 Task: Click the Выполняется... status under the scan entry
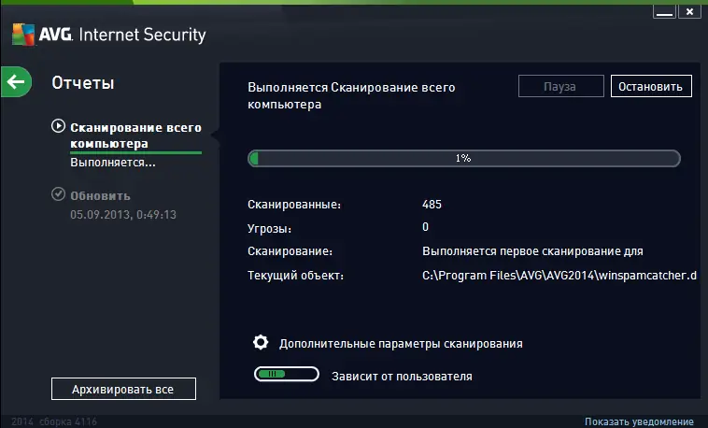click(x=112, y=162)
